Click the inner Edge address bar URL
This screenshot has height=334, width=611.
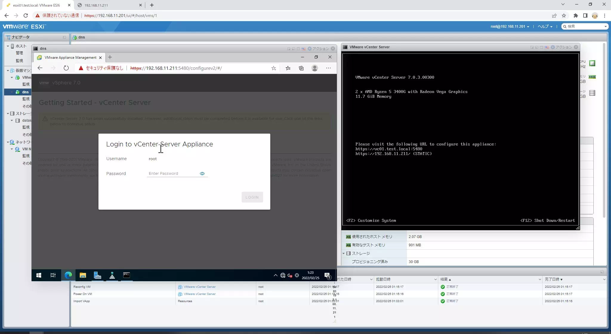[x=176, y=68]
